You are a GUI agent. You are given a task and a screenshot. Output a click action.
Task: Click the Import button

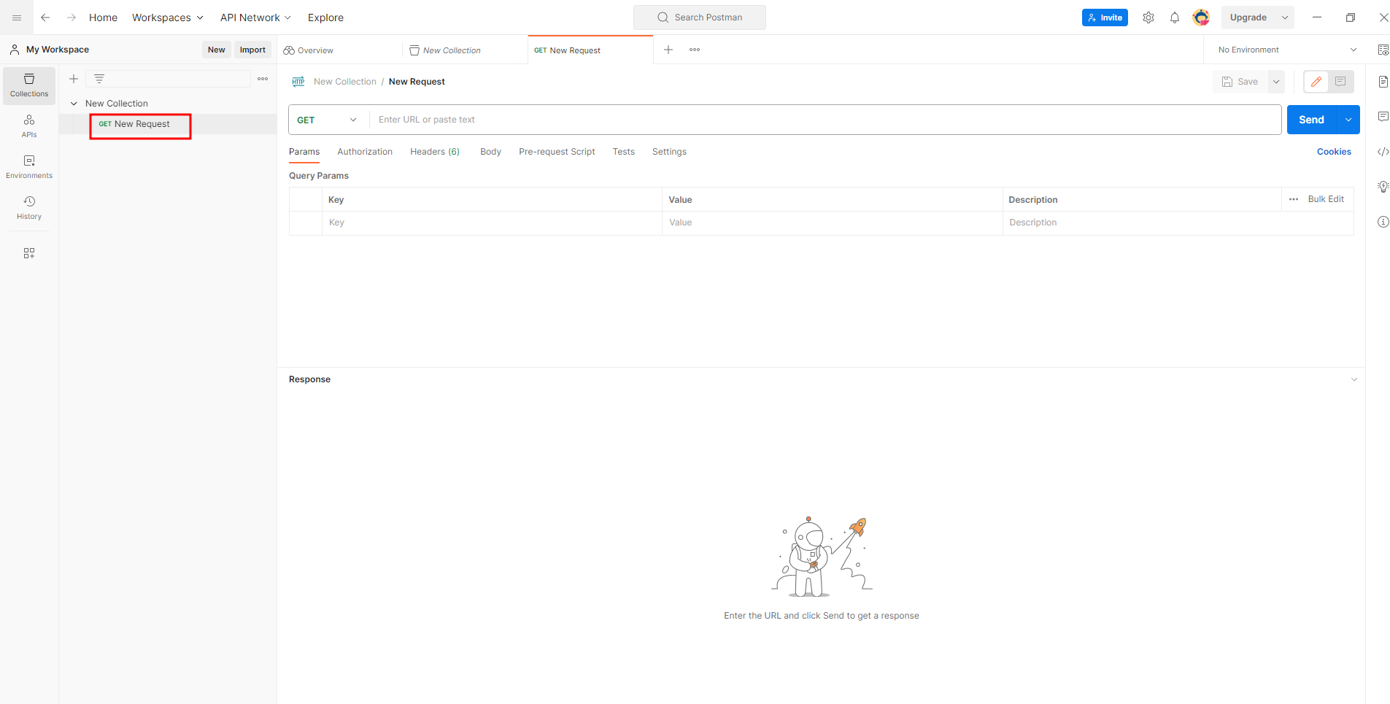252,50
